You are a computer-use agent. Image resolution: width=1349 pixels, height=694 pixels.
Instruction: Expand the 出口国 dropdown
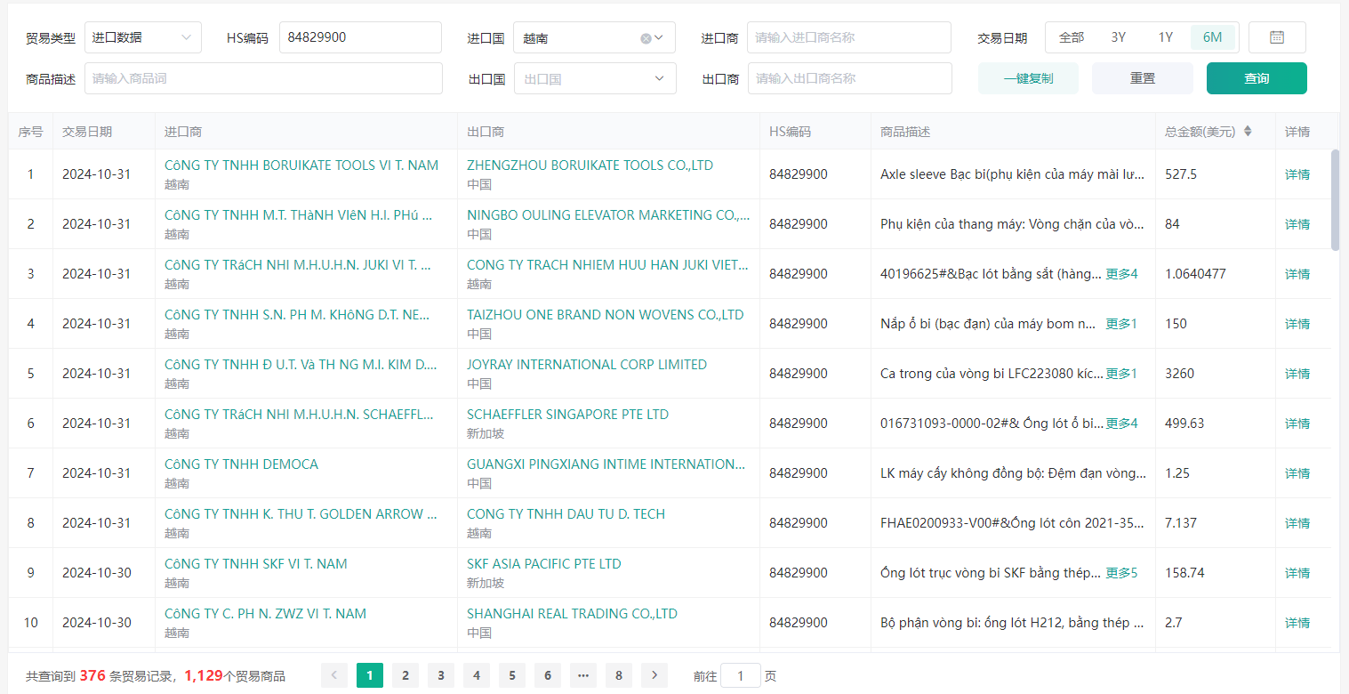(x=659, y=78)
